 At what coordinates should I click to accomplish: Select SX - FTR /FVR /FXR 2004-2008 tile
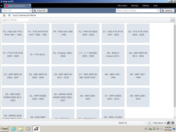[x=138, y=33]
